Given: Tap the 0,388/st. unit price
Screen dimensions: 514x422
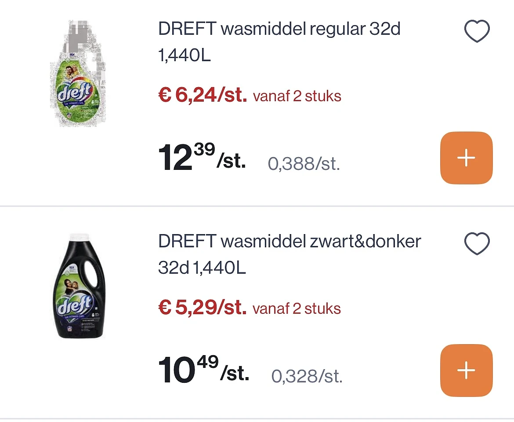Looking at the screenshot, I should pos(304,164).
